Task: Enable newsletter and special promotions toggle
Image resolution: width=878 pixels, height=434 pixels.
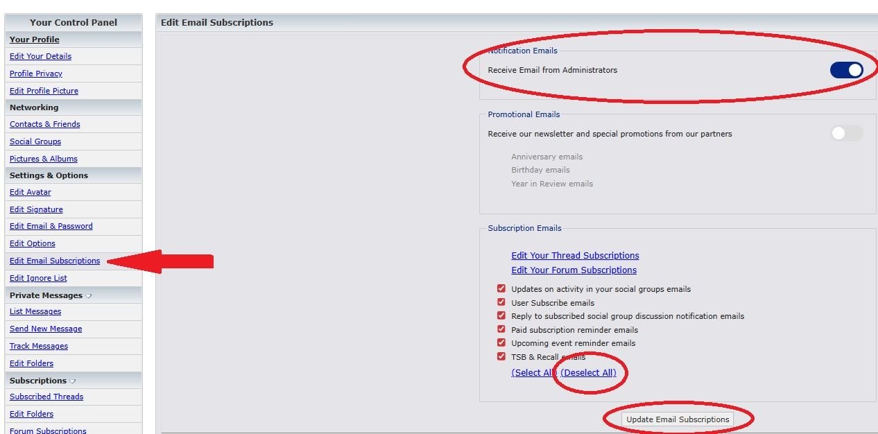Action: point(846,134)
